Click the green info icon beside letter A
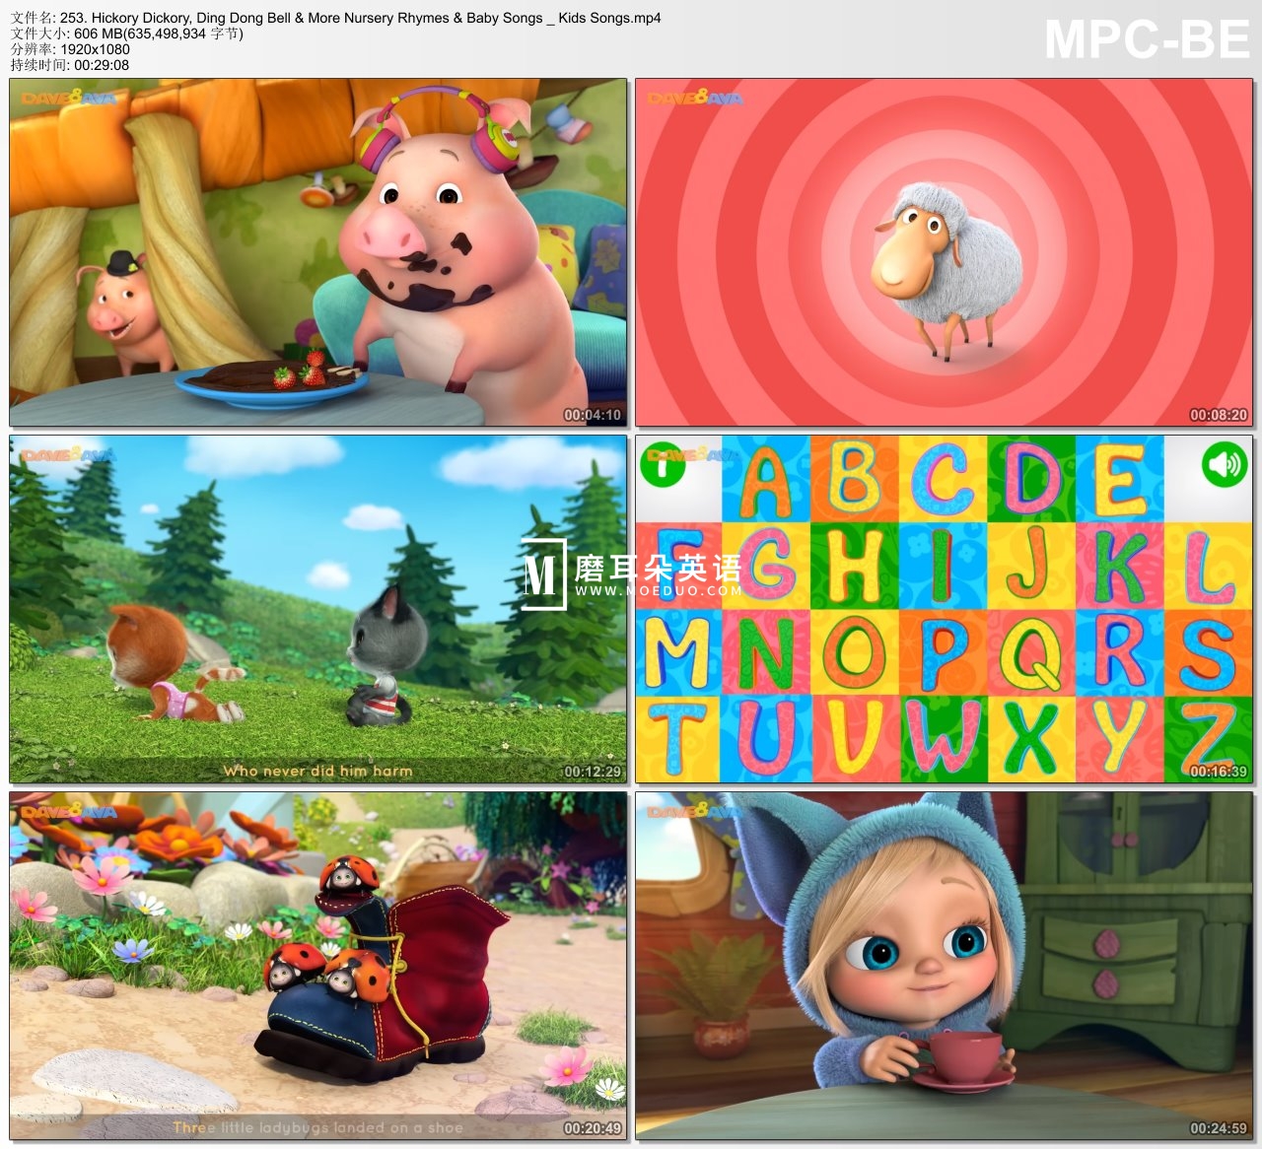This screenshot has width=1262, height=1149. coord(663,463)
